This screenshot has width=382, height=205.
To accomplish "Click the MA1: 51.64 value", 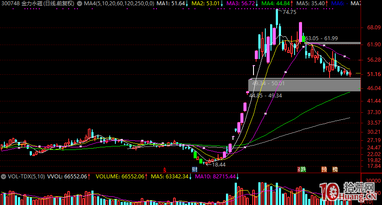I will pos(170,3).
